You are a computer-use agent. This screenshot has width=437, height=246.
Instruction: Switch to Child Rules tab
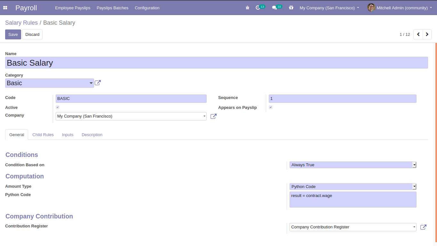(43, 135)
